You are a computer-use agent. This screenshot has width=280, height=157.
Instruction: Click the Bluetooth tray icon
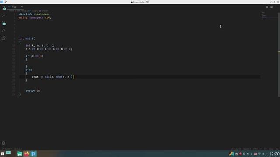coord(263,154)
